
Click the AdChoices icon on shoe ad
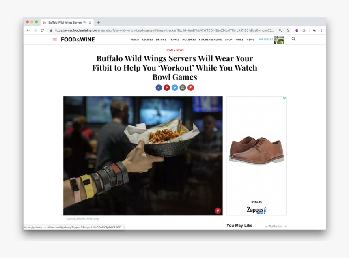[284, 98]
